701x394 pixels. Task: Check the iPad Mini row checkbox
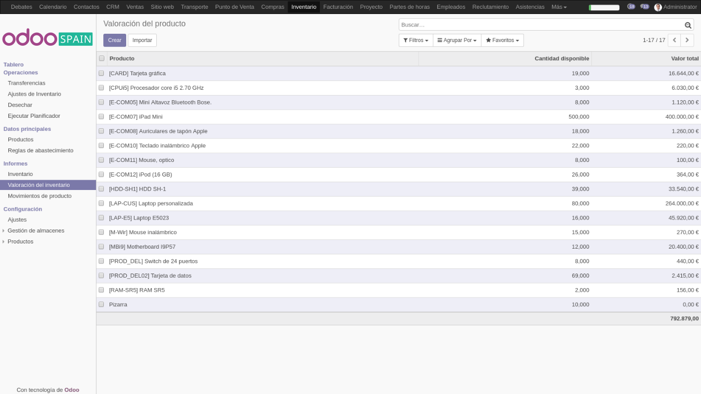[x=101, y=117]
